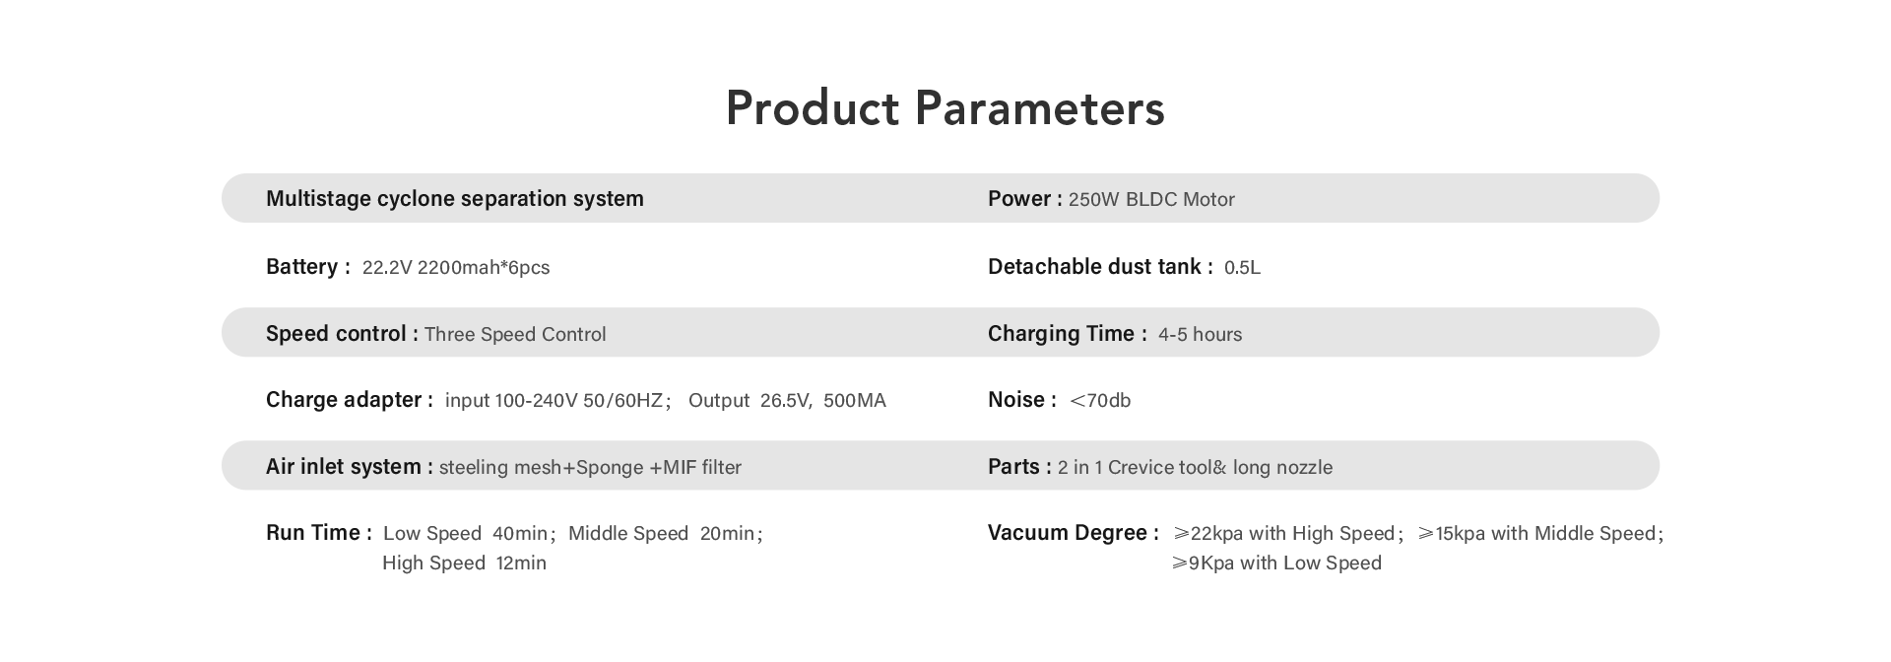Click the 0.5L dust tank value
The height and width of the screenshot is (662, 1891).
1242,268
